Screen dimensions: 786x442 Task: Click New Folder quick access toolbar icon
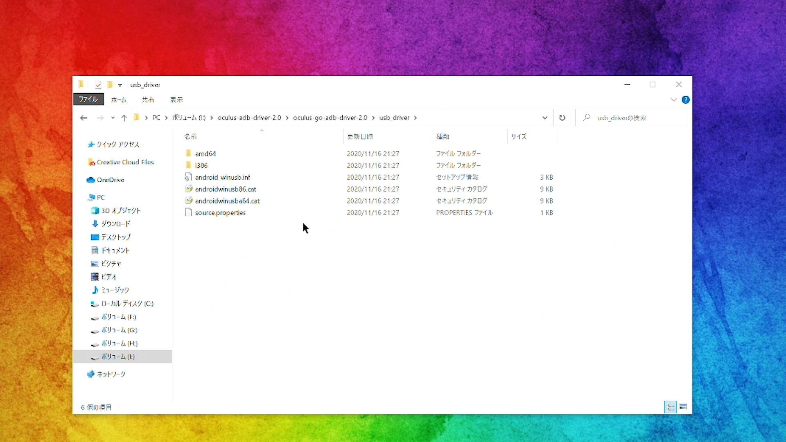coord(110,85)
